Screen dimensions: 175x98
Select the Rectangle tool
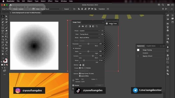click(3, 28)
